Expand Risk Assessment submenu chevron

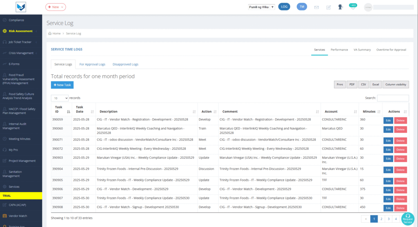point(36,31)
